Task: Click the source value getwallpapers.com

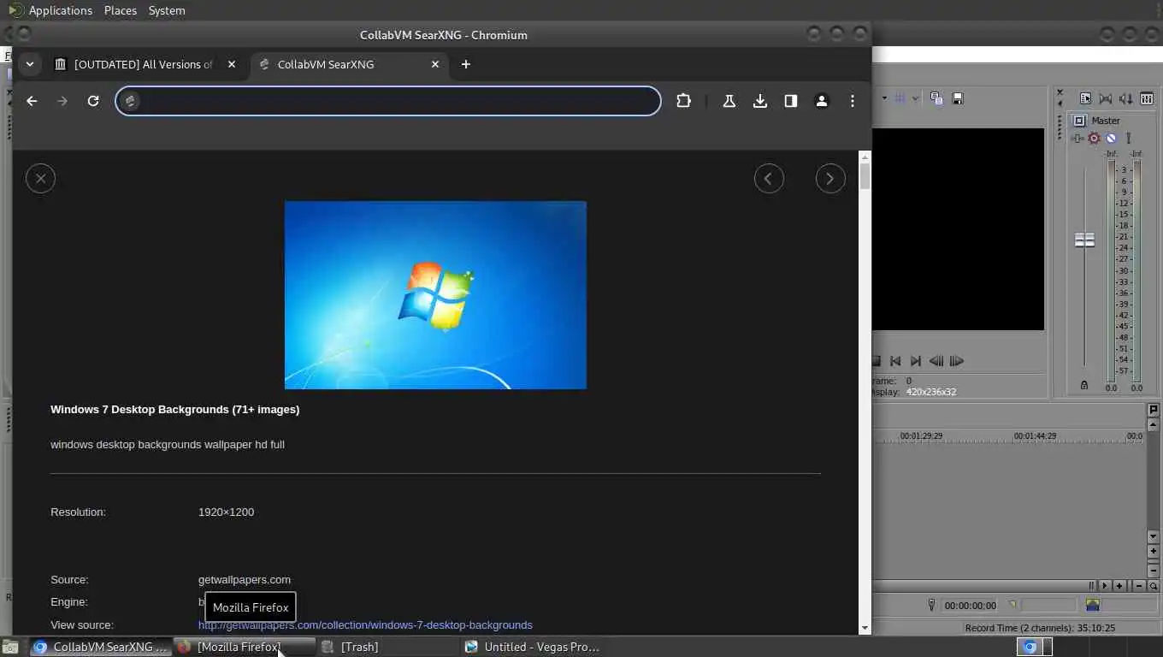Action: 245,580
